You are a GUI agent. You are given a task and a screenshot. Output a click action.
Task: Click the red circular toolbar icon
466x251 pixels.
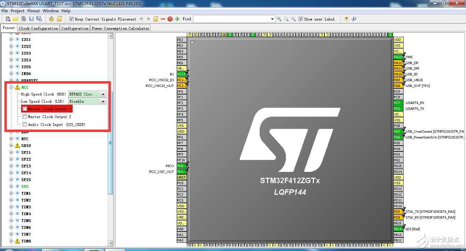point(170,19)
